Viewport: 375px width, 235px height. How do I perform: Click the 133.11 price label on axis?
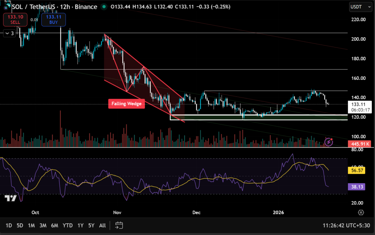359,105
